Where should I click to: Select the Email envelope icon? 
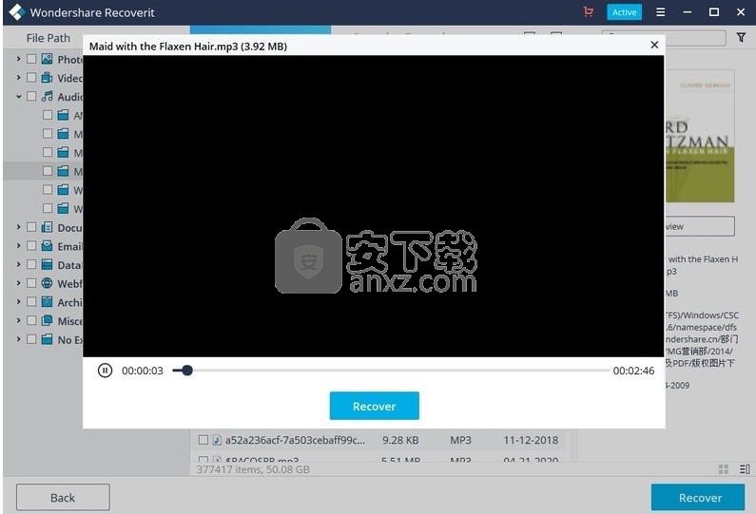[x=47, y=246]
